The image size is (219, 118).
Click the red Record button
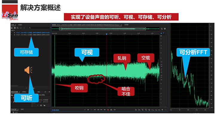(x=108, y=110)
